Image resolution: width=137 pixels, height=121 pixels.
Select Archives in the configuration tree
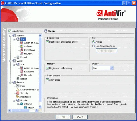click(x=28, y=46)
